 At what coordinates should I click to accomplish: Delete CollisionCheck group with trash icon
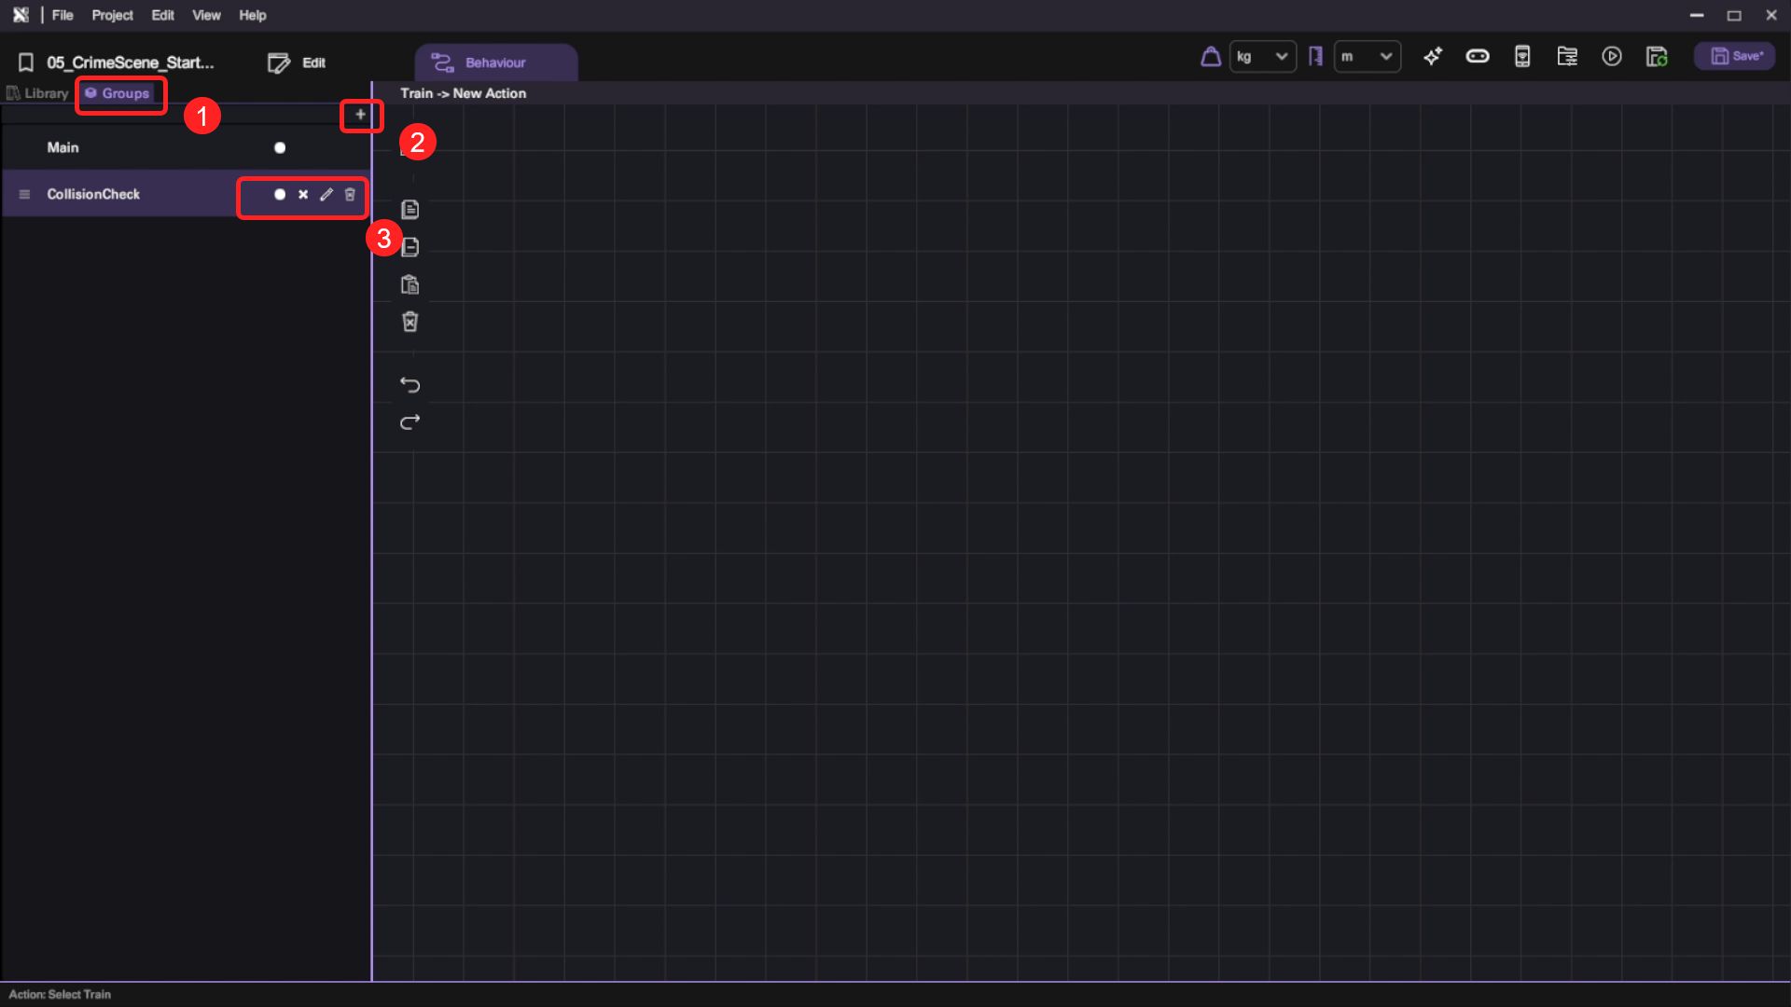(350, 195)
